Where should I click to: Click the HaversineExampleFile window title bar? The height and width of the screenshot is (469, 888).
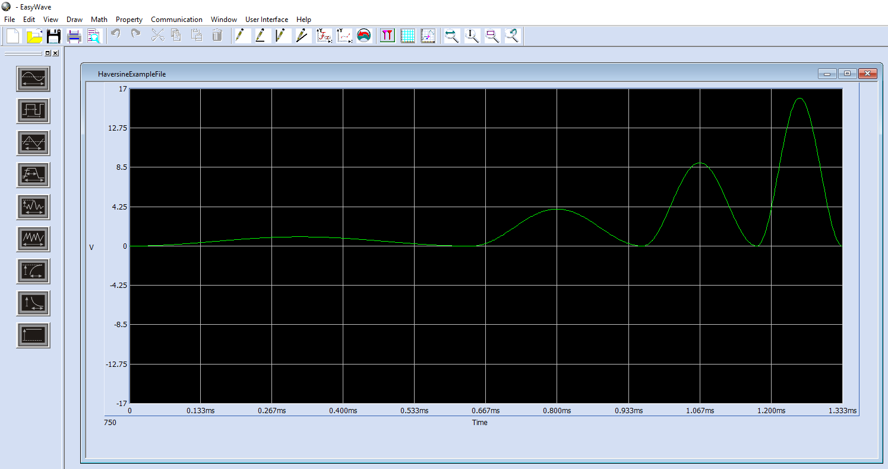tap(416, 74)
